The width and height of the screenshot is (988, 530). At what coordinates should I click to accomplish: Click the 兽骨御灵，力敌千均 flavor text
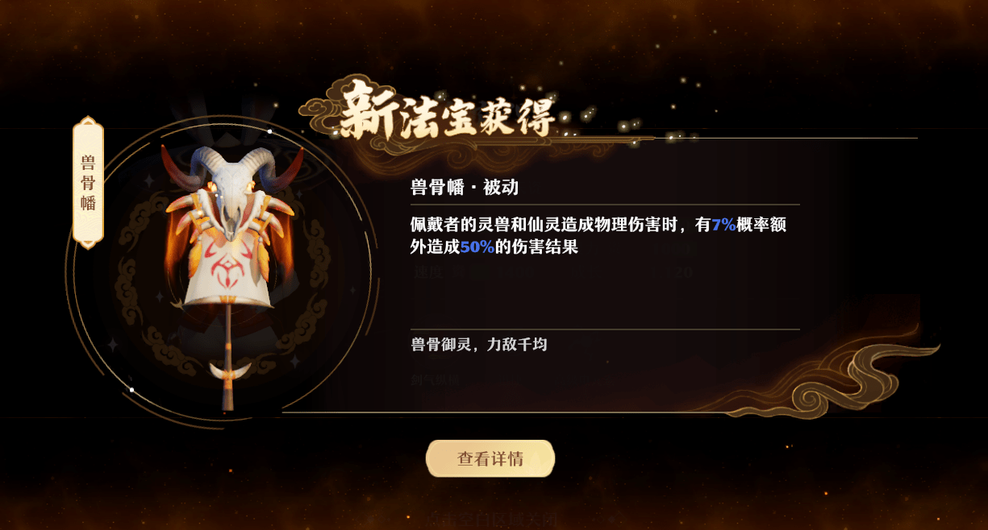[x=479, y=345]
